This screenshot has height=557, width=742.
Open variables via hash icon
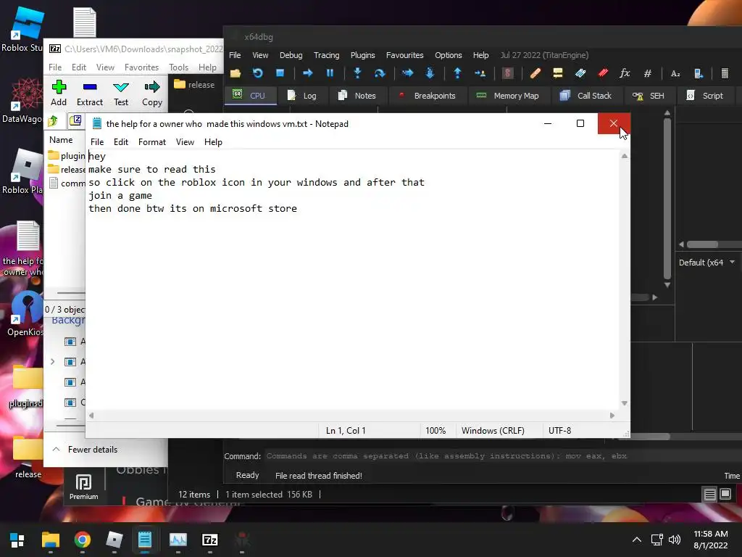[x=647, y=73]
